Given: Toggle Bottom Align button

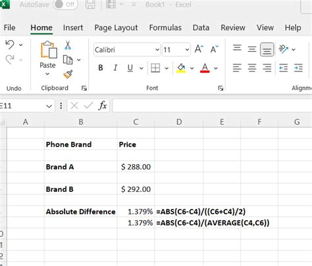Looking at the screenshot, I should click(267, 49).
